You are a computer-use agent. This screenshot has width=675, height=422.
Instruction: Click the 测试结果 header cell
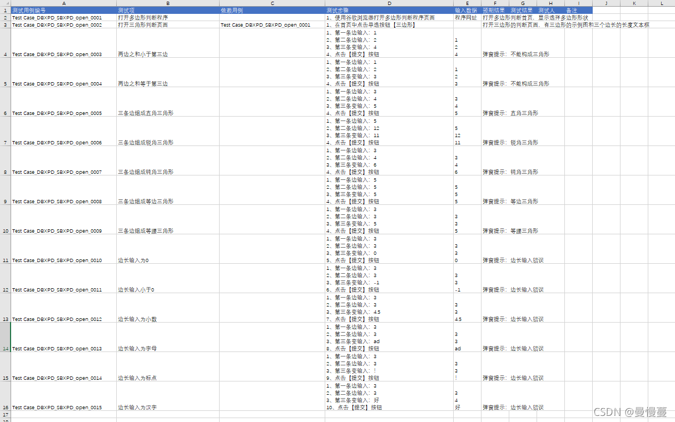(x=523, y=11)
